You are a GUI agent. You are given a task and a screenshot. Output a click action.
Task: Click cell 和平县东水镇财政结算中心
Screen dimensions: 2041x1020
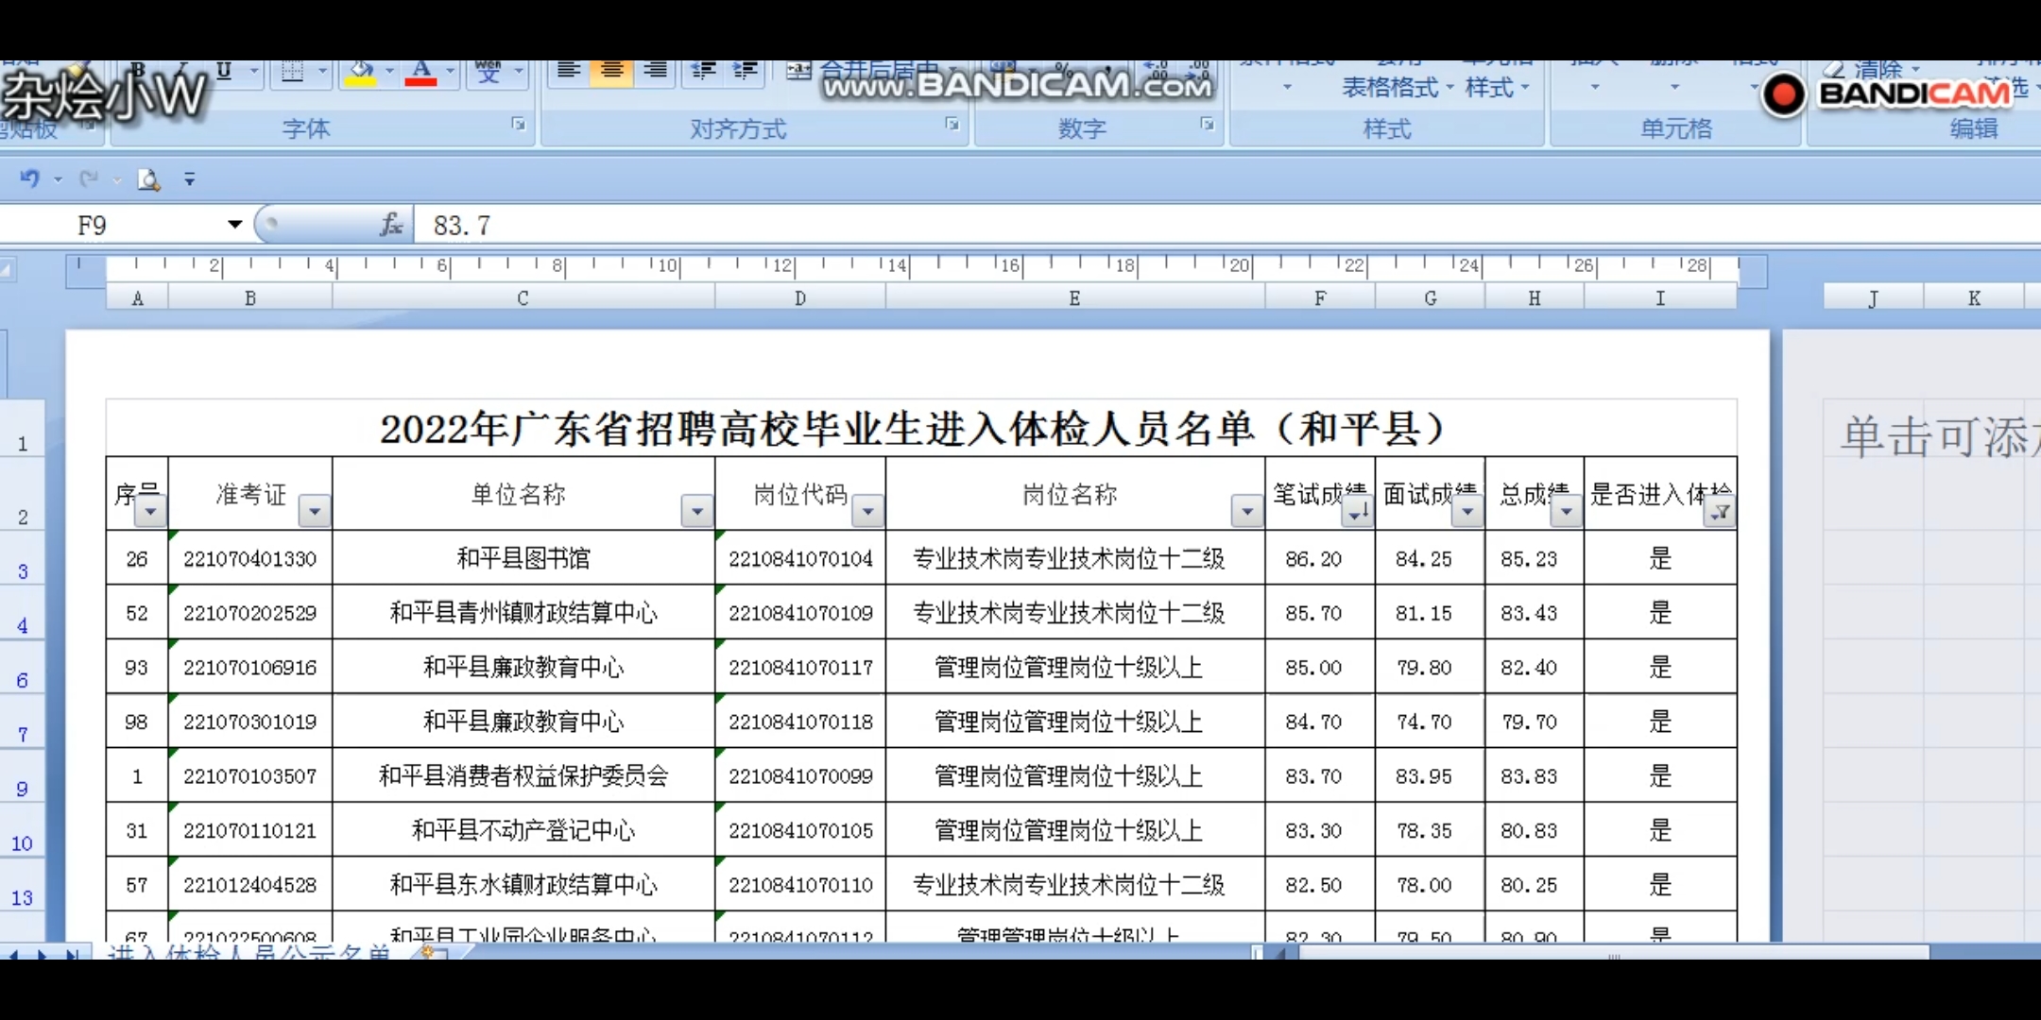[x=523, y=885]
